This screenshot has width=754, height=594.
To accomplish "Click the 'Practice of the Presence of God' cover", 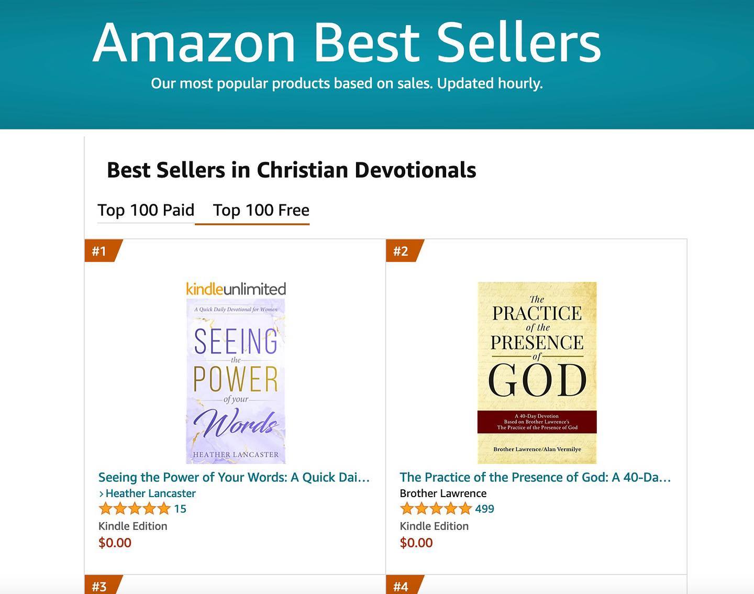I will tap(537, 372).
